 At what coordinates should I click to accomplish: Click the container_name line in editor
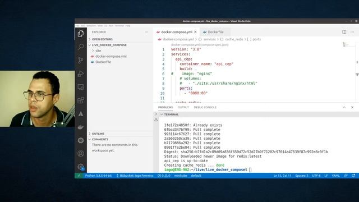206,64
